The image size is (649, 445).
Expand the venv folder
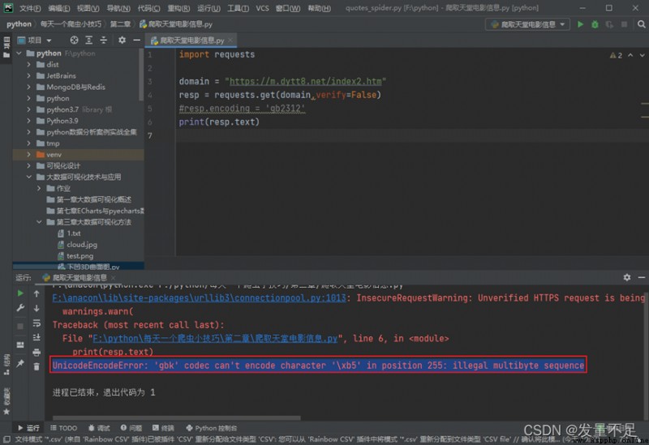coord(28,154)
